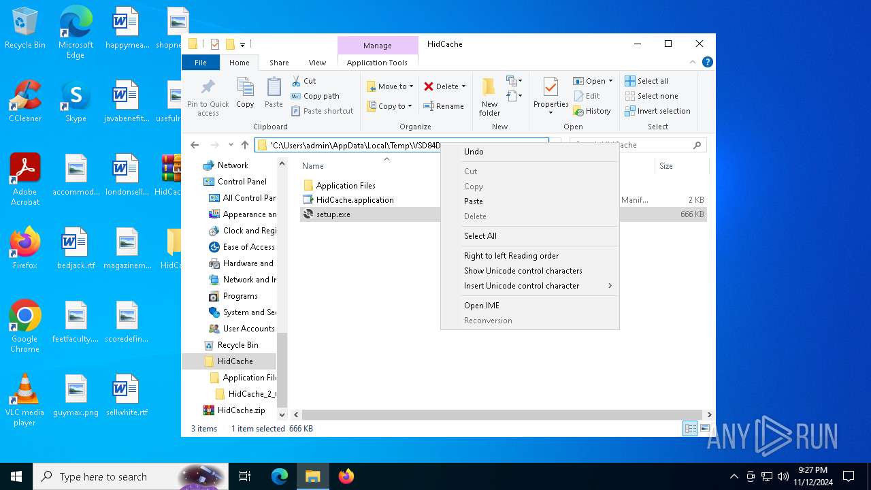
Task: Sort by the Name column header
Action: (x=313, y=166)
